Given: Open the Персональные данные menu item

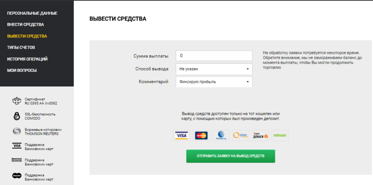Looking at the screenshot, I should click(x=32, y=13).
